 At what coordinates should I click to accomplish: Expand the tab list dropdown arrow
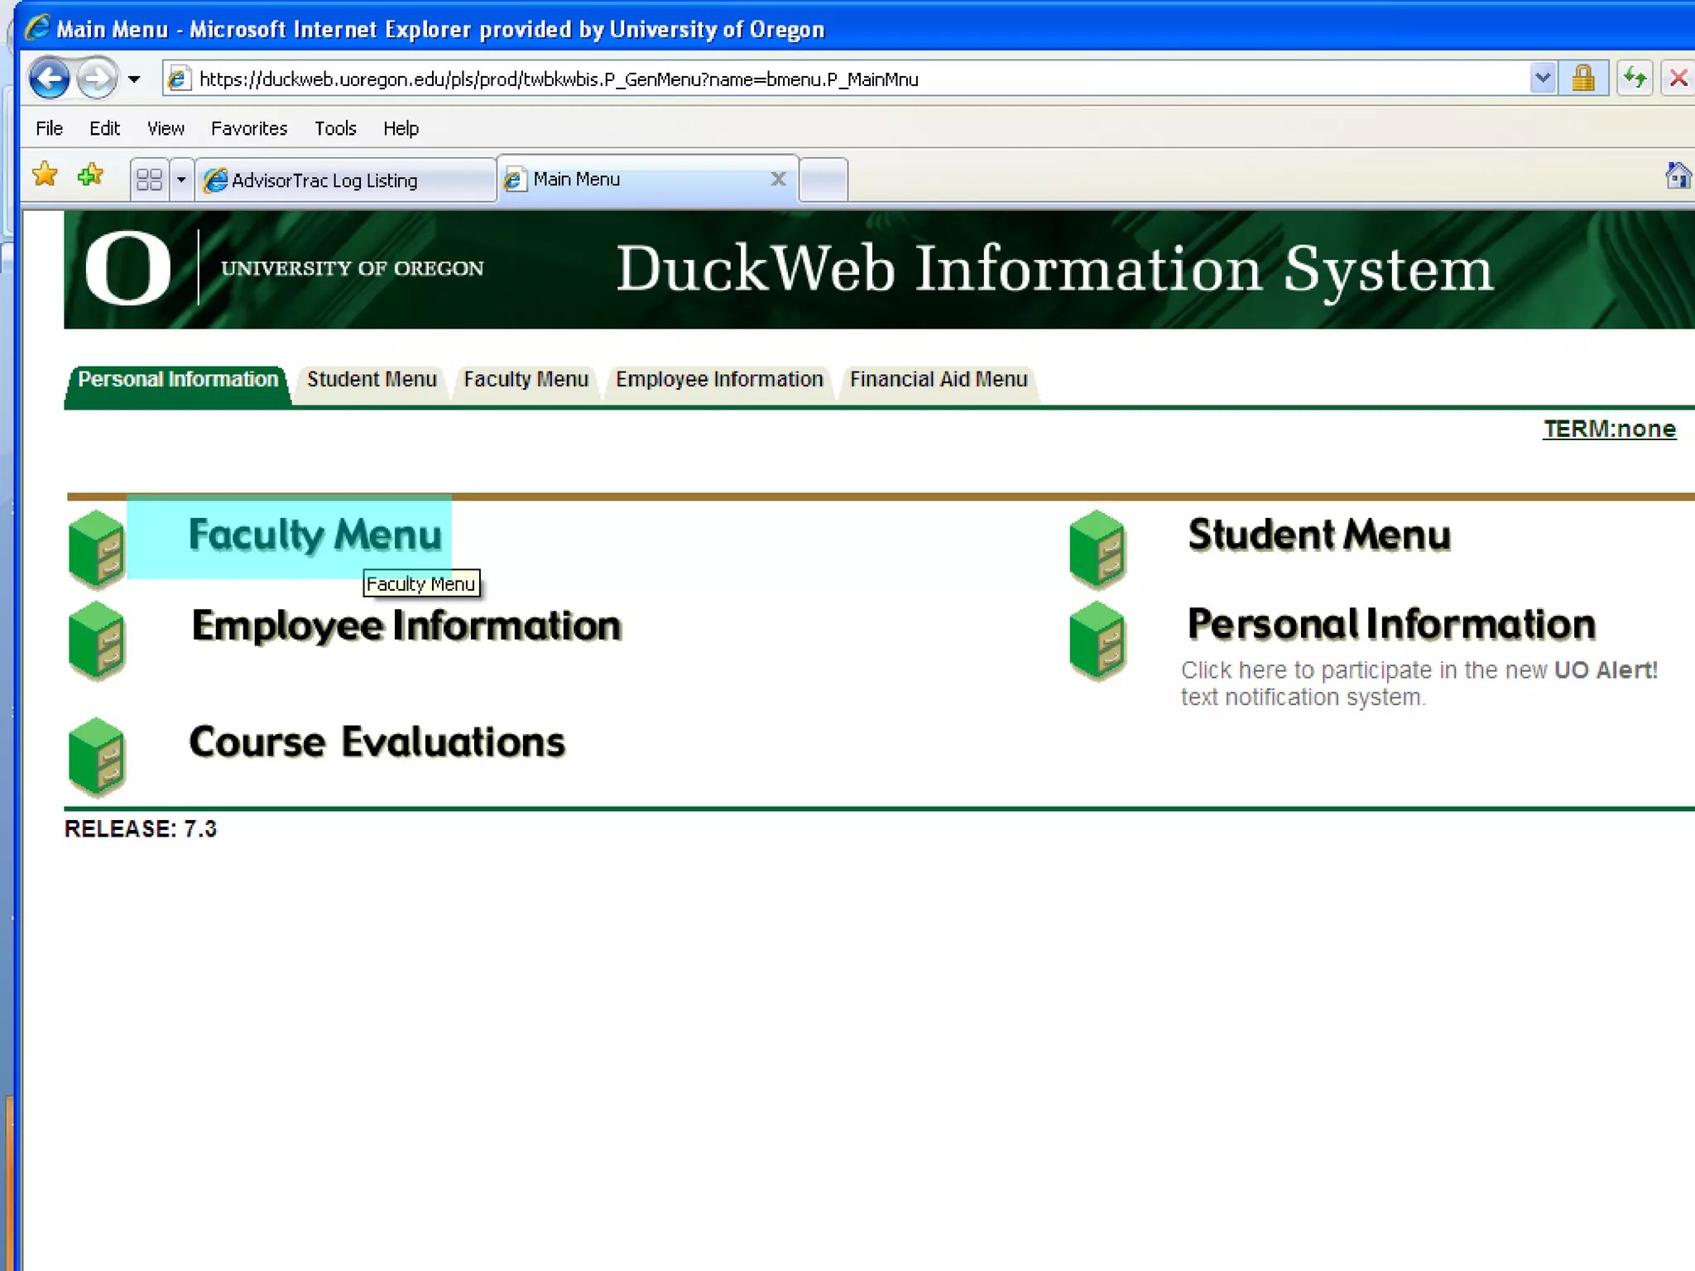pyautogui.click(x=181, y=180)
